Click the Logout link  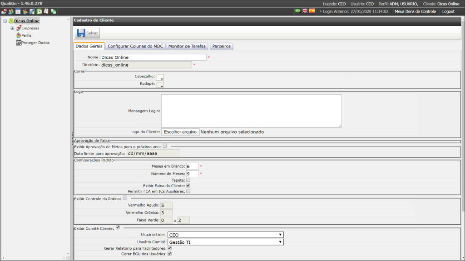tap(448, 11)
